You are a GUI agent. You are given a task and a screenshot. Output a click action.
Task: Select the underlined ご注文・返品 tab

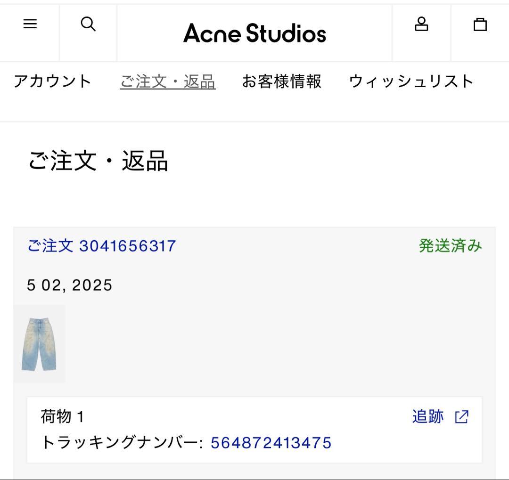(x=168, y=81)
